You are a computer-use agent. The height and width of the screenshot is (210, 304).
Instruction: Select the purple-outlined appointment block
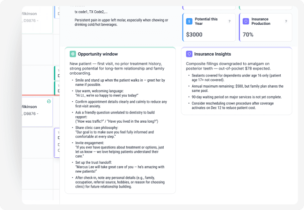(x=57, y=142)
